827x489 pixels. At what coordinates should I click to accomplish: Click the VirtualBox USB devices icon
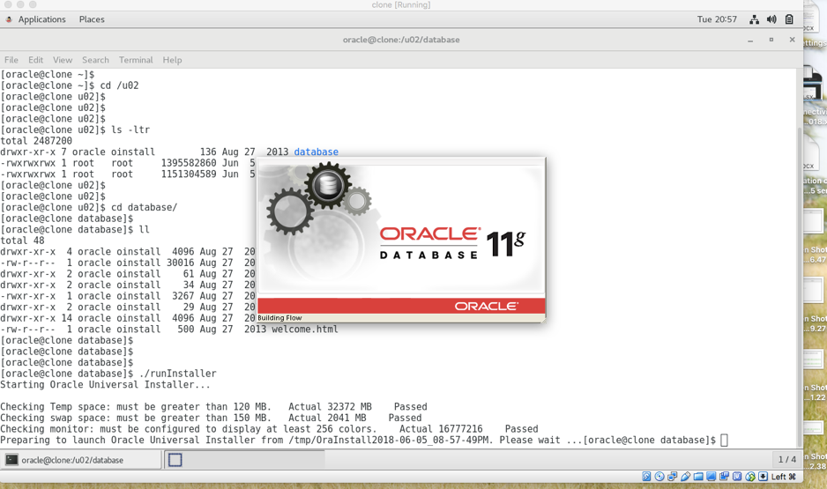pos(686,477)
